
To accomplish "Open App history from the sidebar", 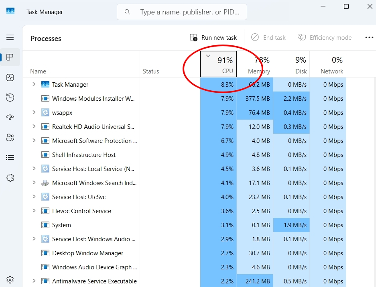I will 10,98.
